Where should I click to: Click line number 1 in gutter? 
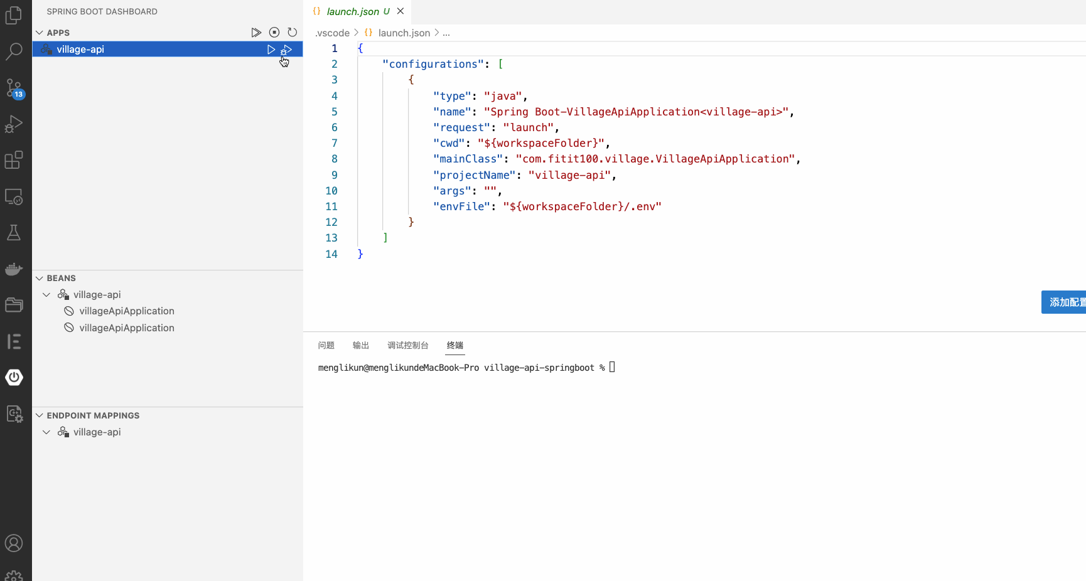(x=335, y=48)
